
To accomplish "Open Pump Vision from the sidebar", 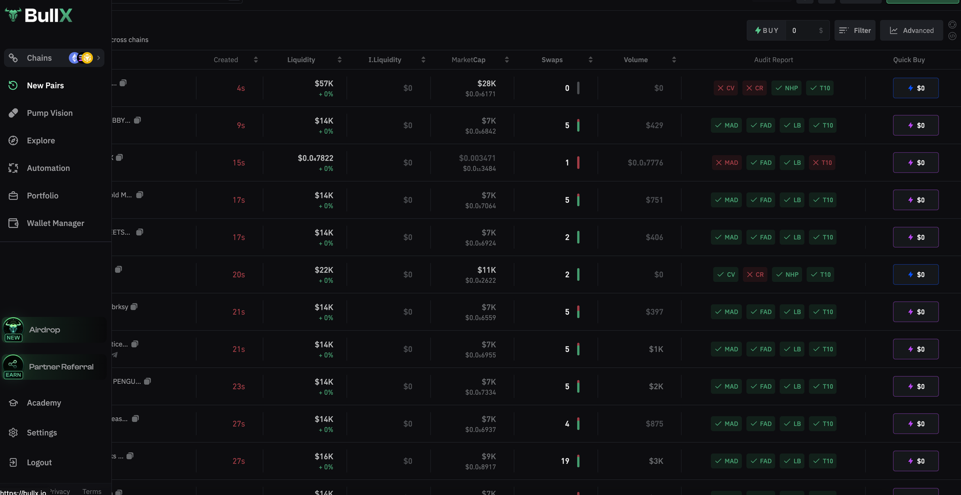I will pos(49,112).
